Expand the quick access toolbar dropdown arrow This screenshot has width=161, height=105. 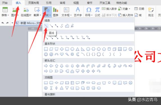point(12,23)
